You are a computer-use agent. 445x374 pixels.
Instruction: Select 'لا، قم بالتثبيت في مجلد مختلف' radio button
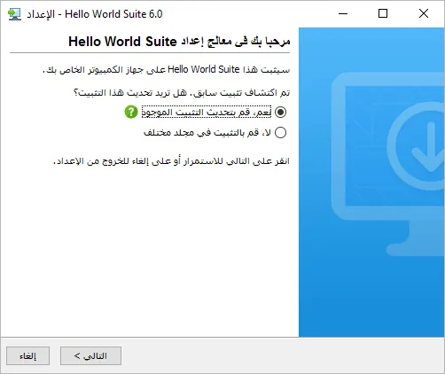tap(280, 132)
